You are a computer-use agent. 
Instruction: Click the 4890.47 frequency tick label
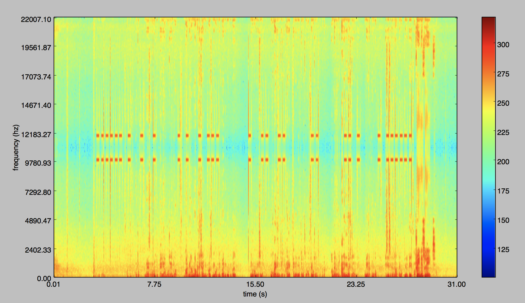pyautogui.click(x=38, y=221)
